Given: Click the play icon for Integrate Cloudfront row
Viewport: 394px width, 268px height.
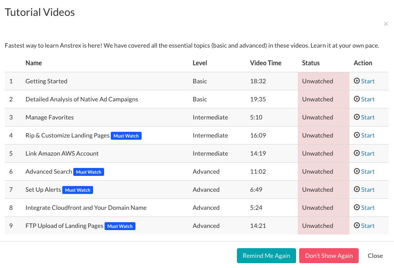Looking at the screenshot, I should [356, 208].
